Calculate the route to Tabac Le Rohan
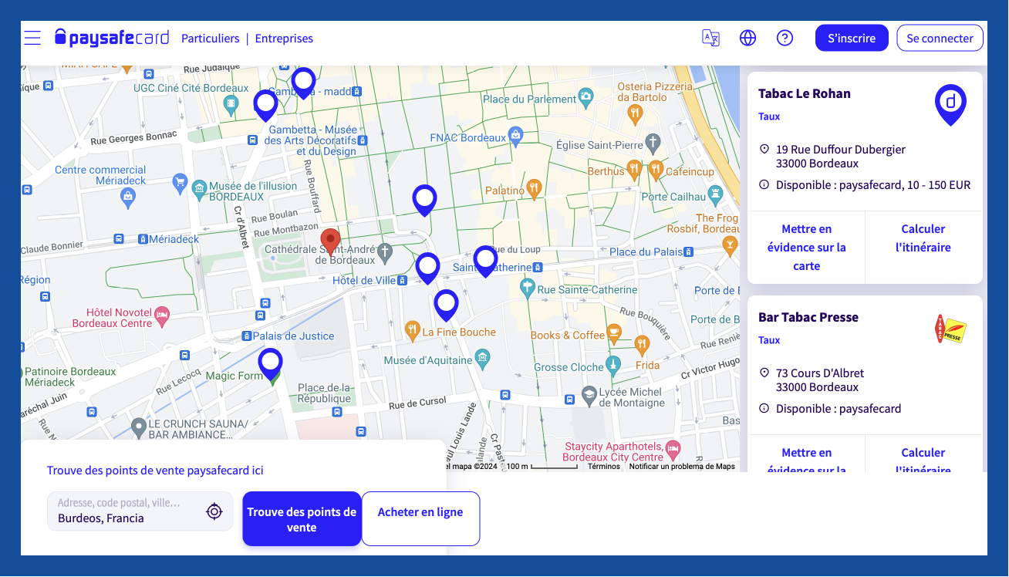Viewport: 1009px width, 577px height. point(923,238)
